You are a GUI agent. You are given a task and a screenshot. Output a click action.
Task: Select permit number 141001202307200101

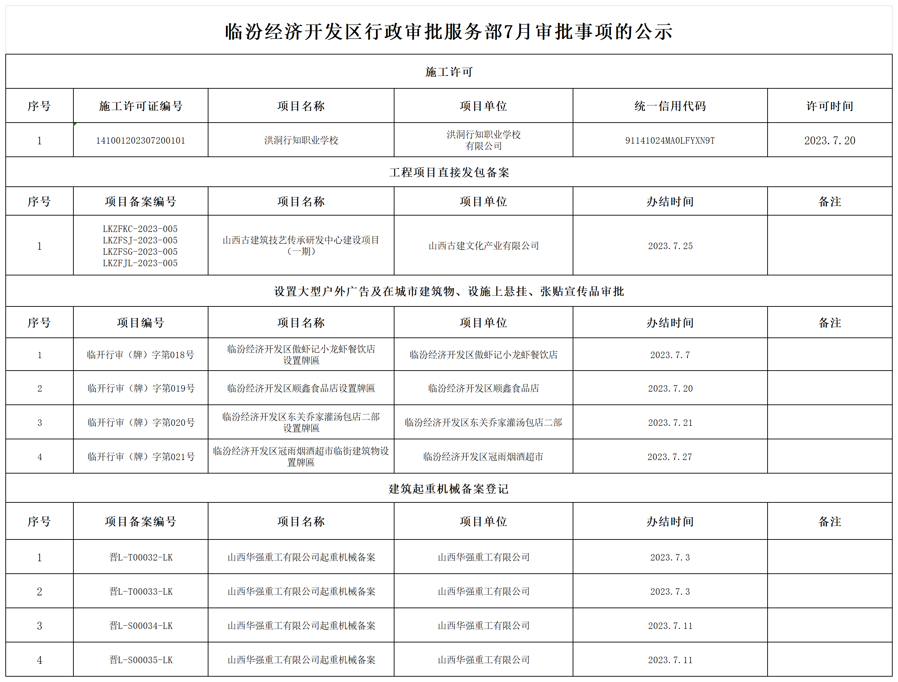point(142,140)
